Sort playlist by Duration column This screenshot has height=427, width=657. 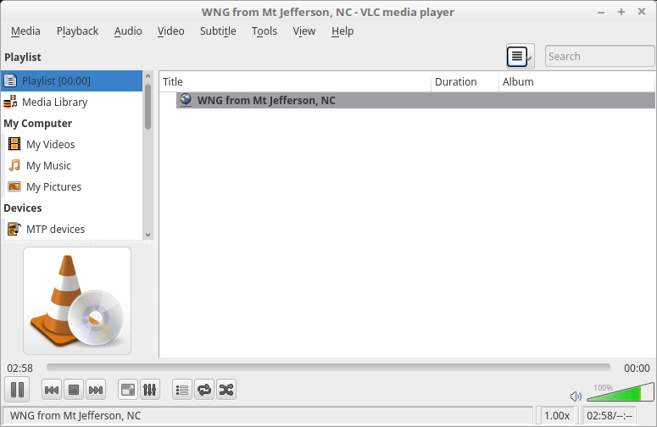[465, 81]
